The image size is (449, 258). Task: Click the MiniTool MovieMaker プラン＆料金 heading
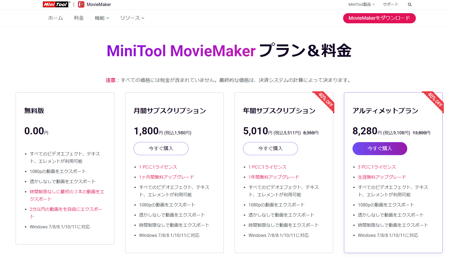coord(229,51)
